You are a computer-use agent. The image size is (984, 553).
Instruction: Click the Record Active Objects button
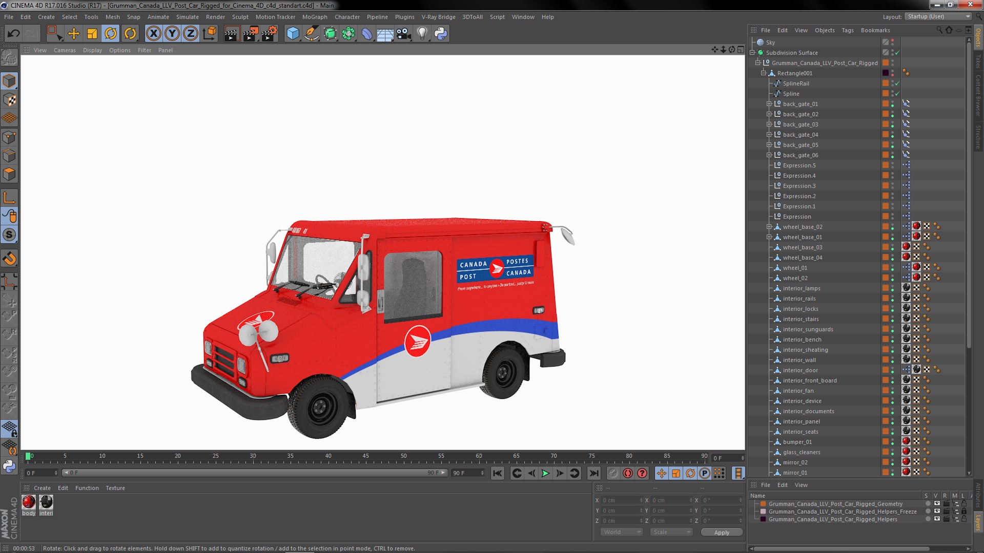[613, 474]
